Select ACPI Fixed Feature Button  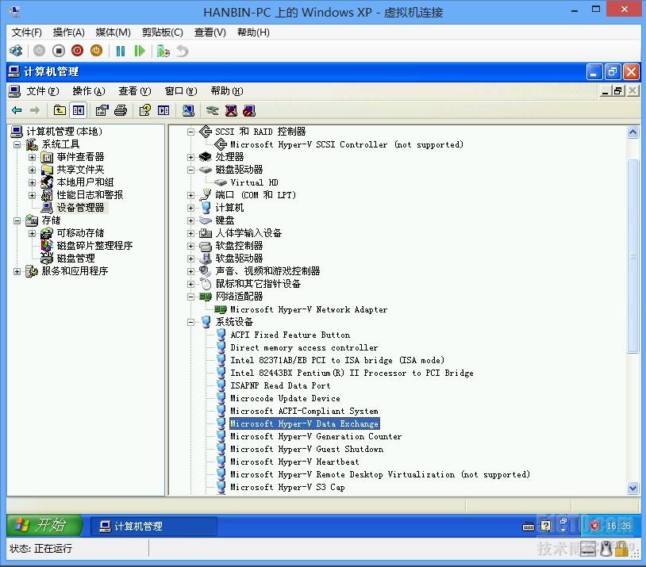290,335
